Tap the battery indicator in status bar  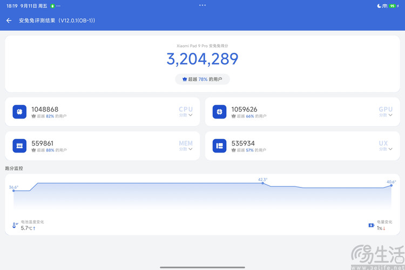393,6
